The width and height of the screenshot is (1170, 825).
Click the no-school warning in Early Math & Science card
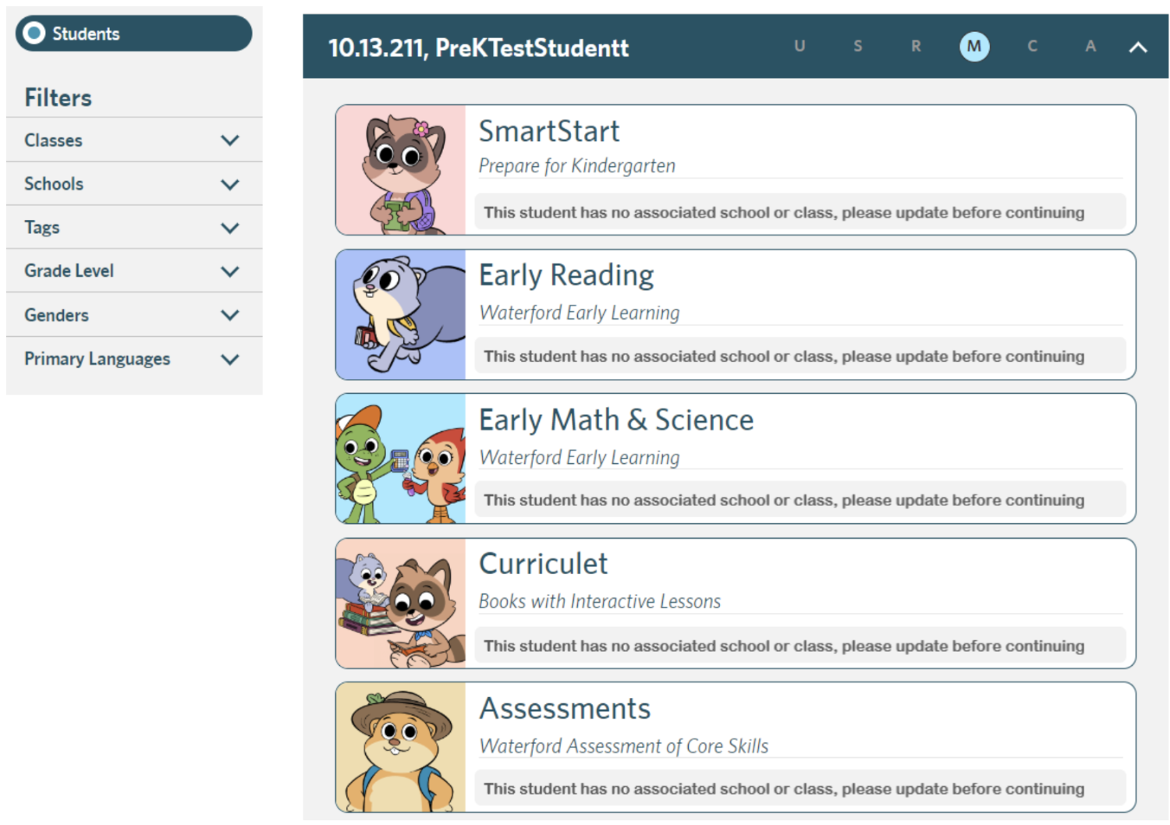[800, 501]
